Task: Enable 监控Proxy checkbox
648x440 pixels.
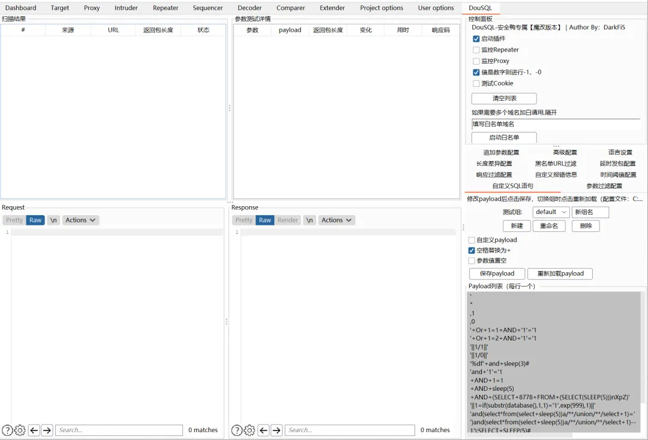Action: (476, 61)
